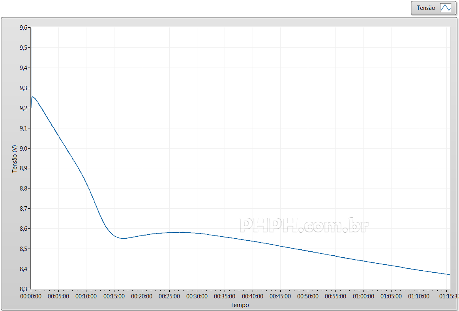459x311 pixels.
Task: Click the 00:15:00 time axis marker
Action: 114,296
